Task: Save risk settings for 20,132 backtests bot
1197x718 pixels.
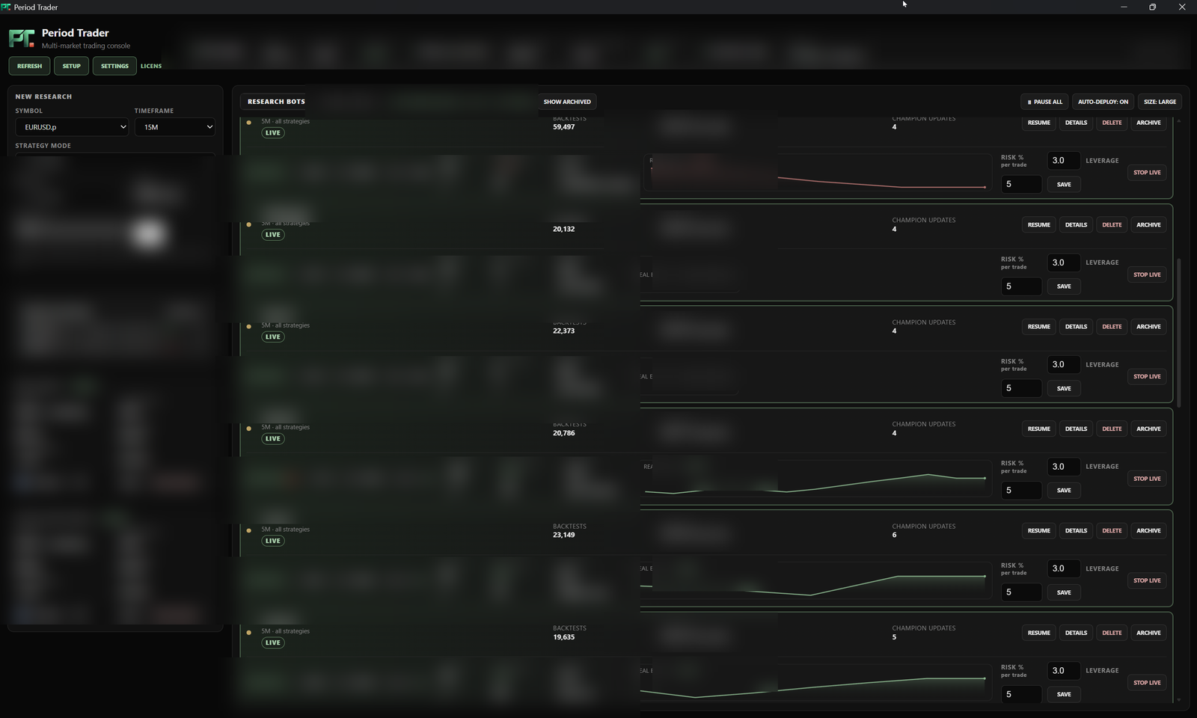Action: pyautogui.click(x=1064, y=286)
